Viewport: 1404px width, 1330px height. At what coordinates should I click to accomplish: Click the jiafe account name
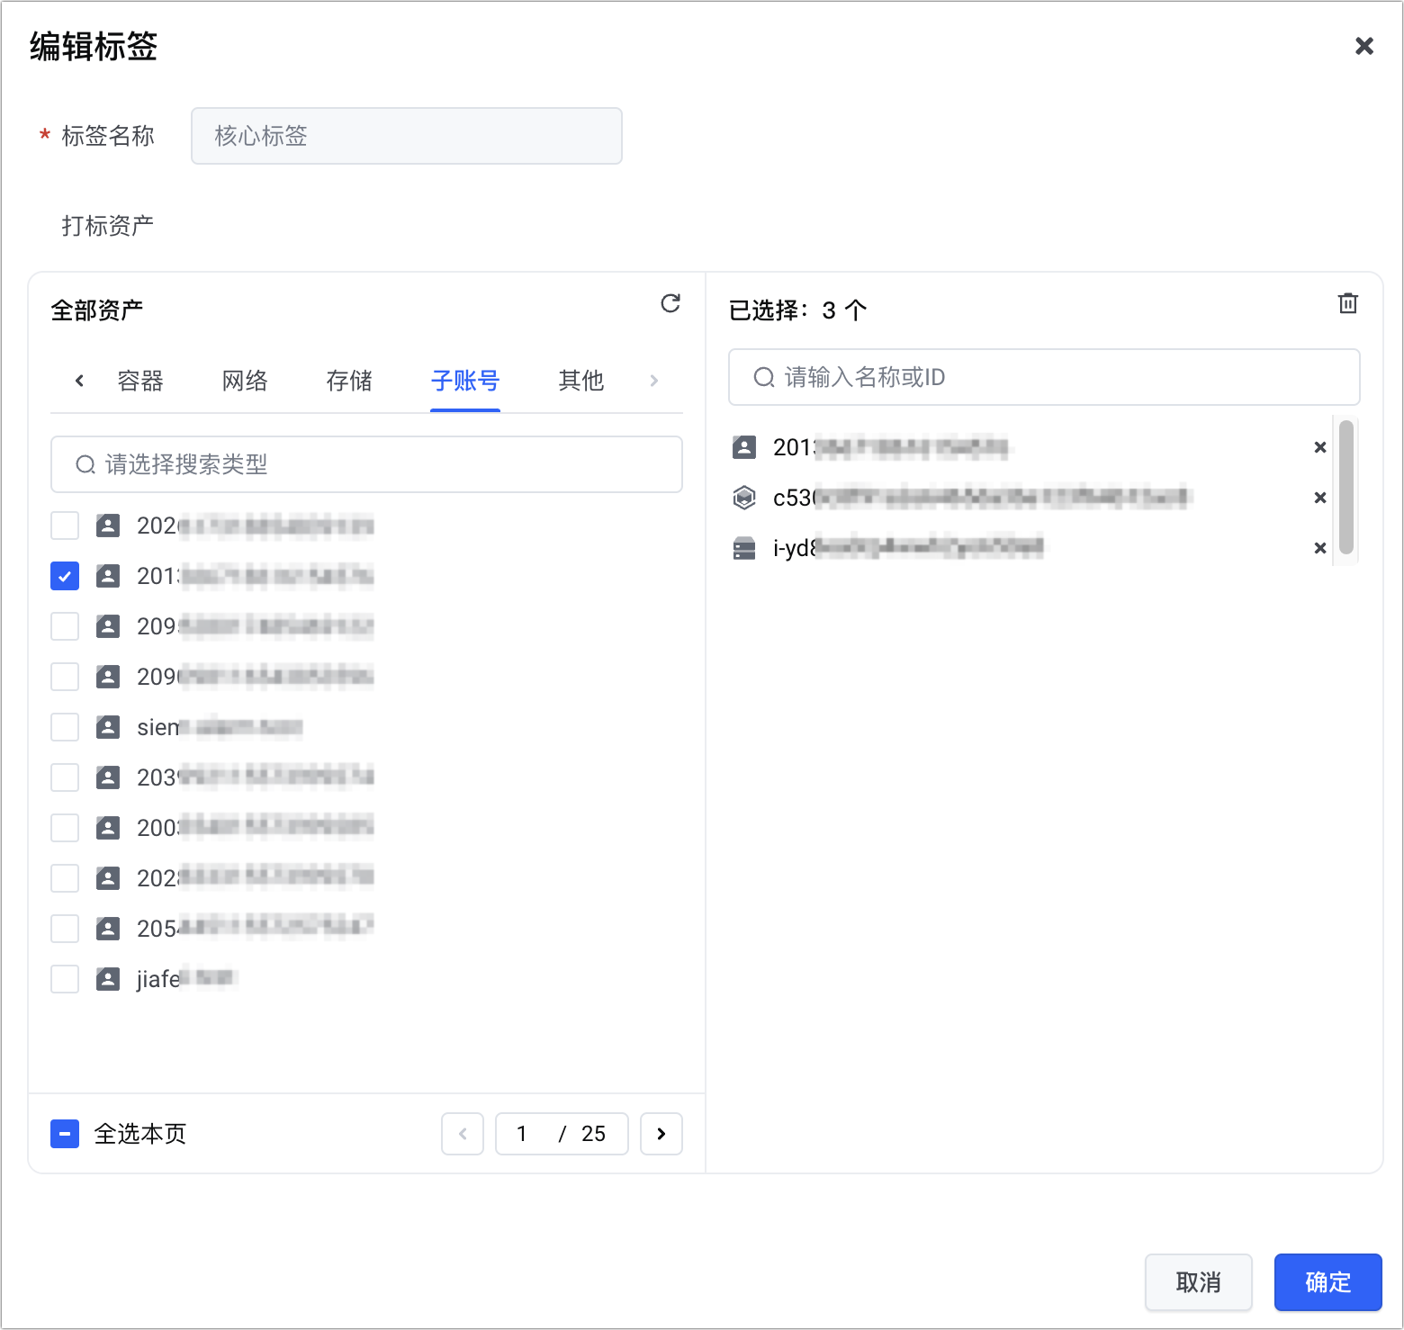point(185,979)
